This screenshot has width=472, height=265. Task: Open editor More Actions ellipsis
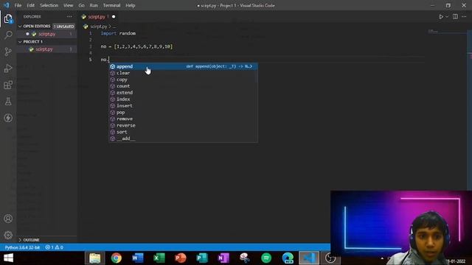click(464, 17)
